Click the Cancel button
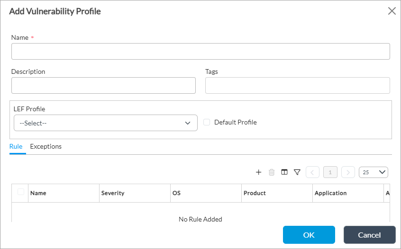 tap(369, 235)
